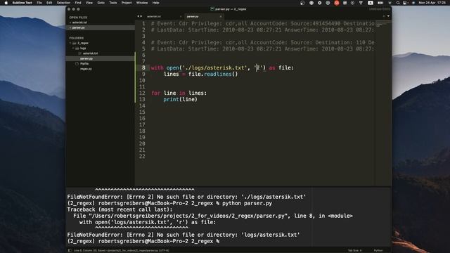
Task: Select parser.py in the folder tree
Action: pyautogui.click(x=86, y=58)
